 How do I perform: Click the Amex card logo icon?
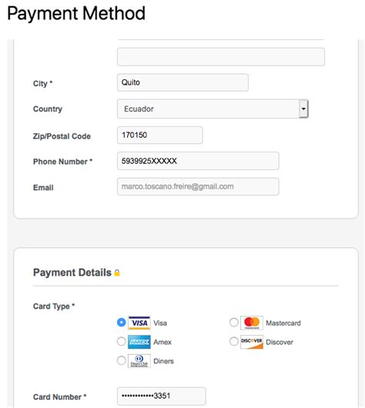click(x=139, y=342)
